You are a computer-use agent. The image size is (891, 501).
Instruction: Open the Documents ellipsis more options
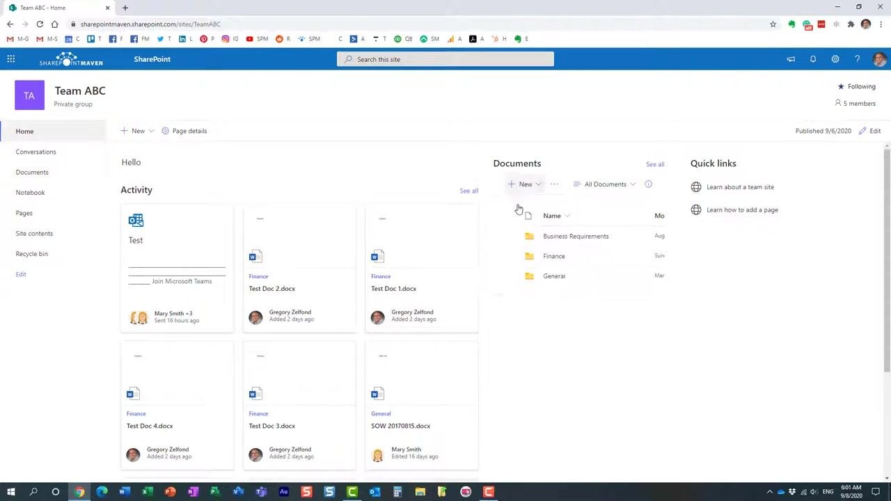[x=554, y=184]
